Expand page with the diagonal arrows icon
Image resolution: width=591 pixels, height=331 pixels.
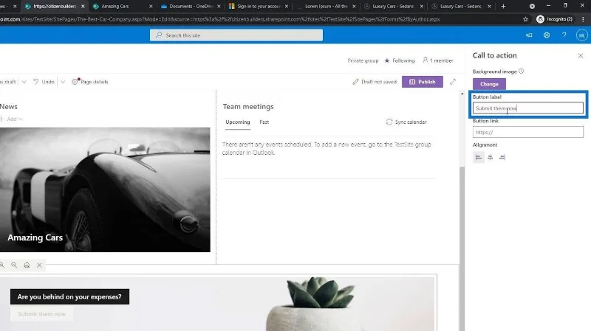coord(453,82)
